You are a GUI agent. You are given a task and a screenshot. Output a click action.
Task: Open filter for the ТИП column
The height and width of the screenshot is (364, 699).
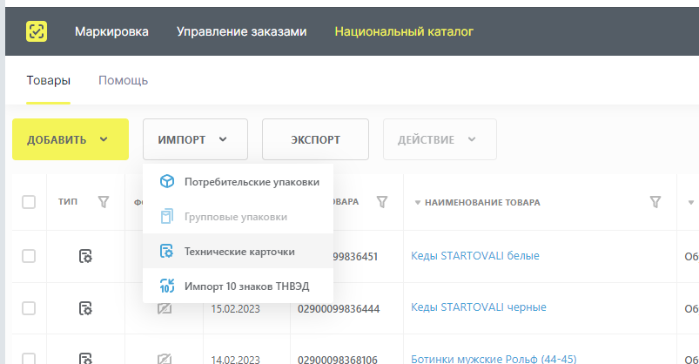click(x=104, y=202)
